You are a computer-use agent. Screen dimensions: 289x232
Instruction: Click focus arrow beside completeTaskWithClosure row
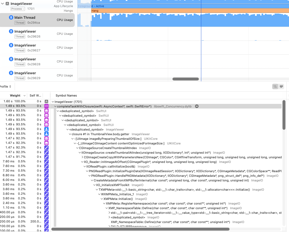(197, 106)
